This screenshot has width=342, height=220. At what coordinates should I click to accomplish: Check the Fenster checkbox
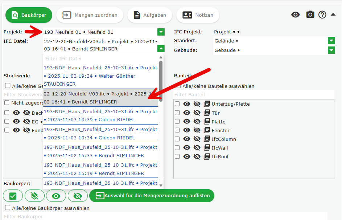[177, 130]
